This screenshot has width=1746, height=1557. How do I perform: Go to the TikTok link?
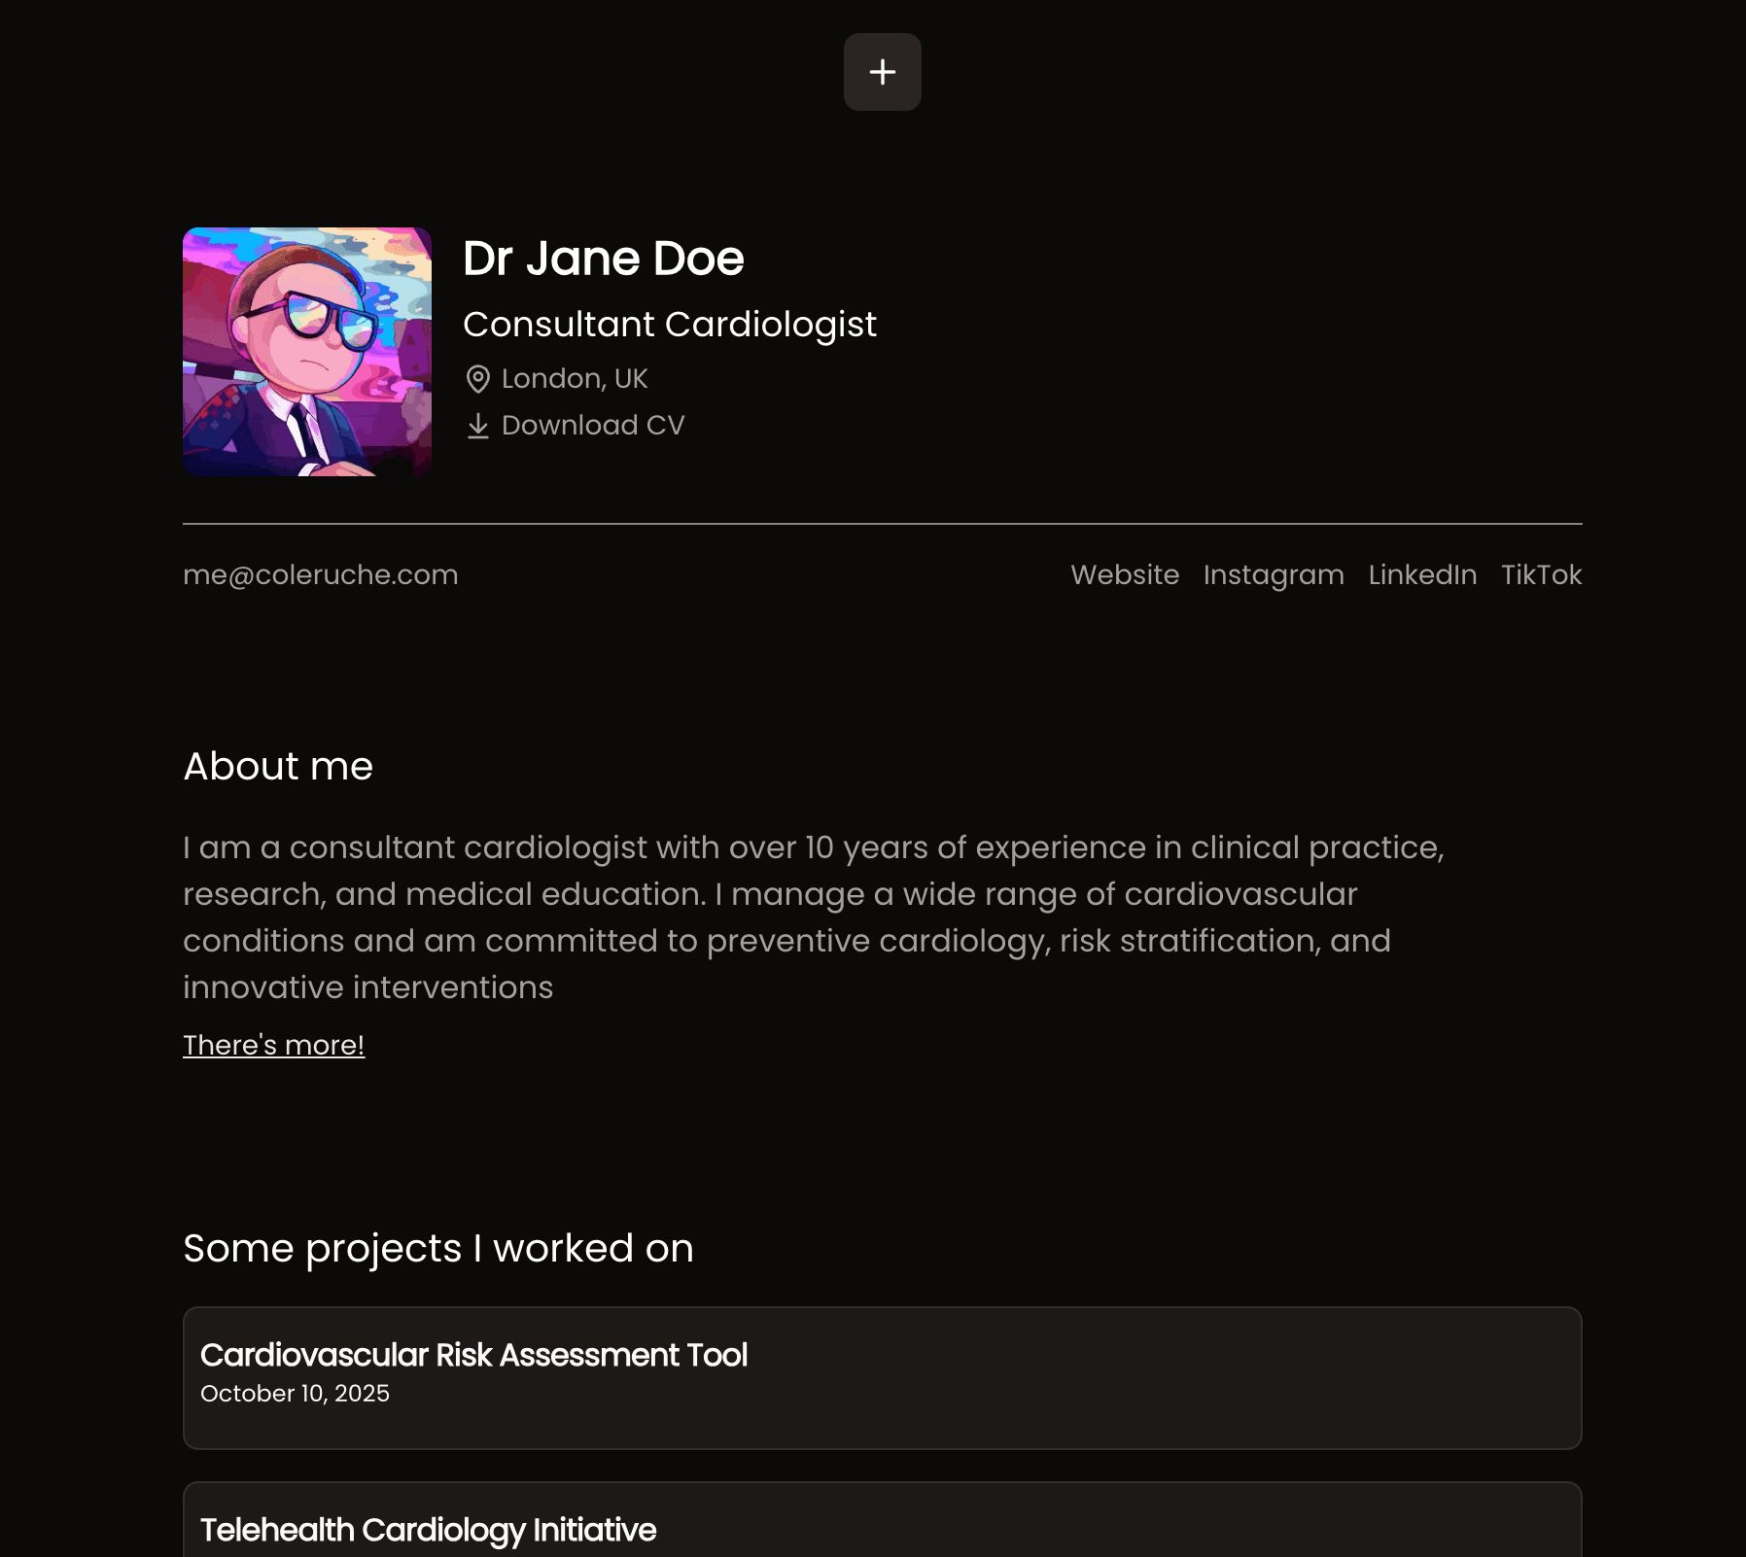coord(1541,575)
